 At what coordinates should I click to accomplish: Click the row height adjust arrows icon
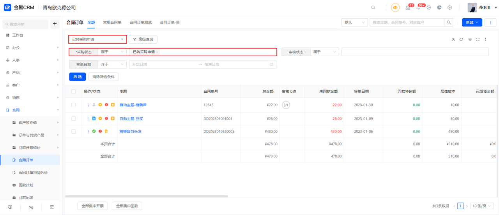[x=486, y=39]
